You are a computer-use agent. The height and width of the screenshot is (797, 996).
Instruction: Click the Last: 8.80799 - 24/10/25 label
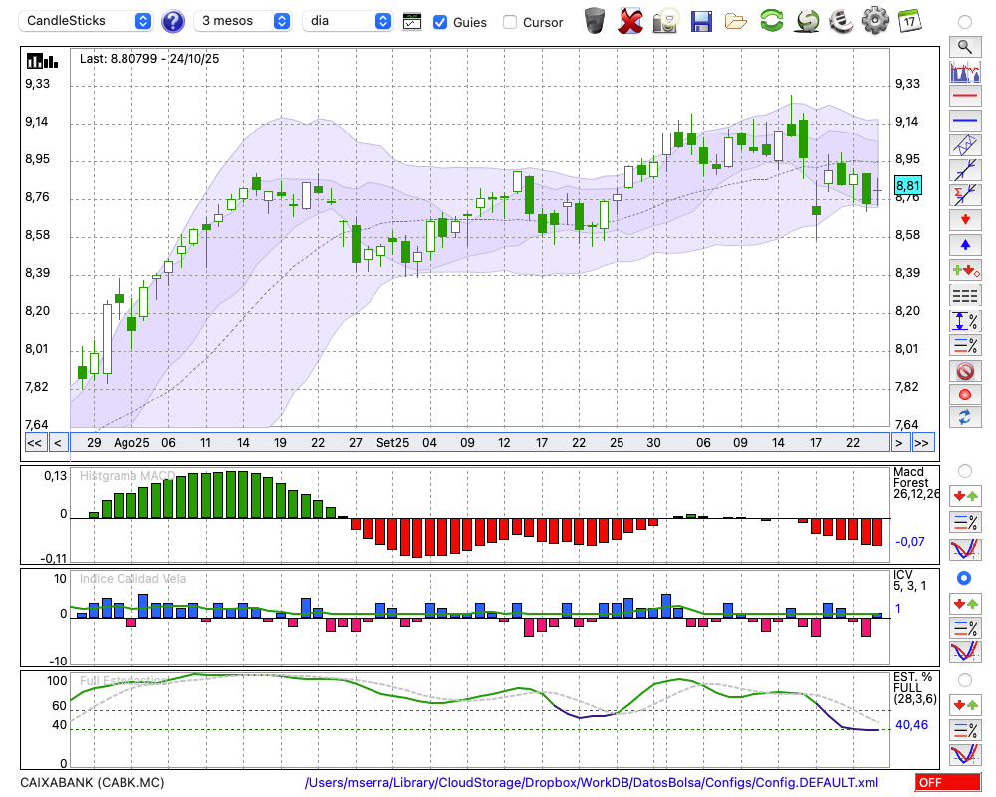(149, 59)
